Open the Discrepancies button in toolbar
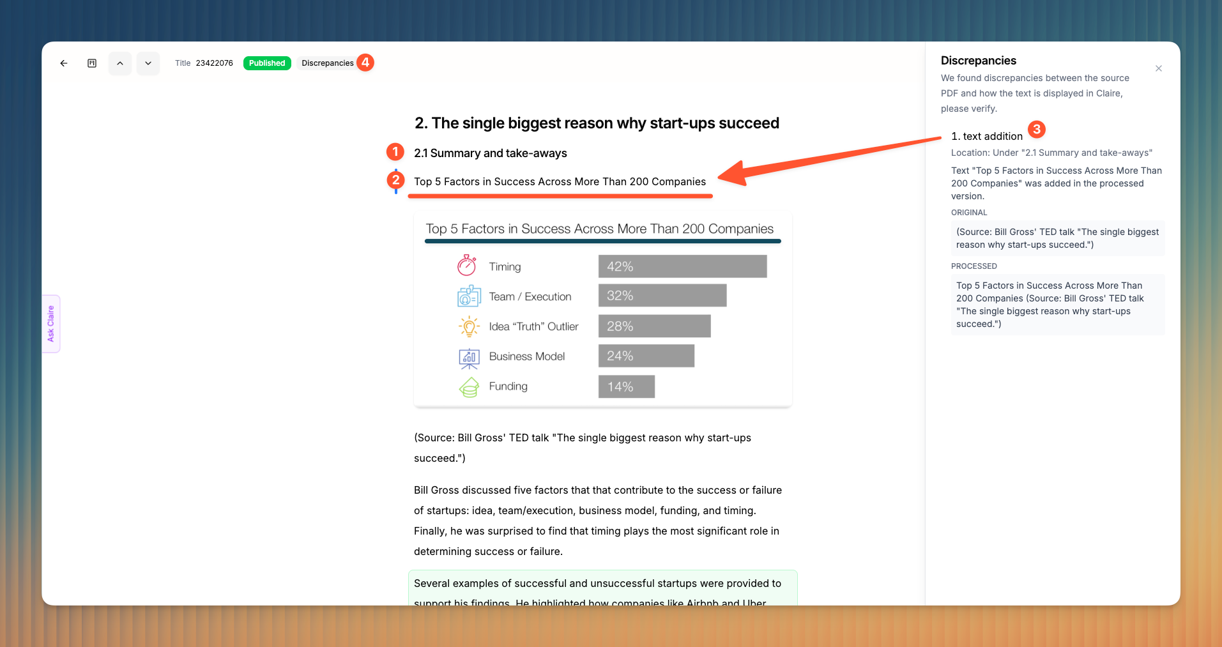 [x=328, y=63]
